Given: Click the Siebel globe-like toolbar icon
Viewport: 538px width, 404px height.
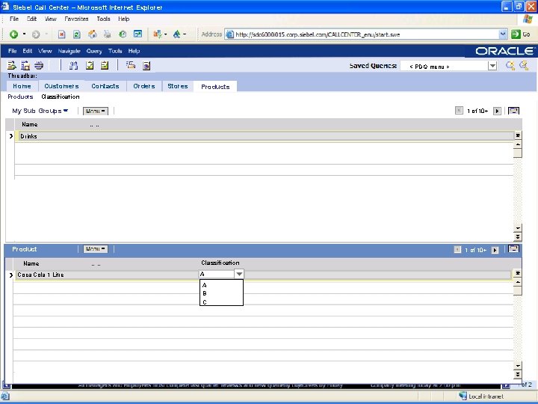Looking at the screenshot, I should (x=39, y=65).
